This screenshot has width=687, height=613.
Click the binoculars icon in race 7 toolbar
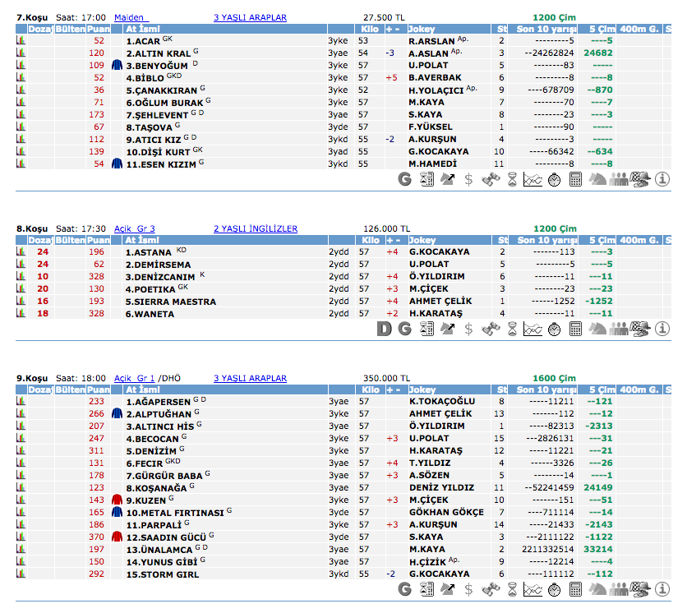click(x=491, y=179)
